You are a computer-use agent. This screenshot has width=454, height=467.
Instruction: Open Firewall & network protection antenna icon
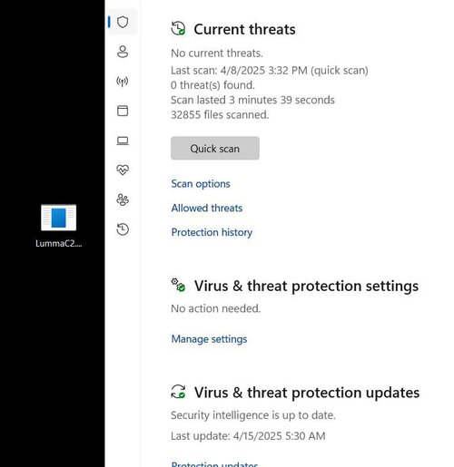tap(123, 82)
